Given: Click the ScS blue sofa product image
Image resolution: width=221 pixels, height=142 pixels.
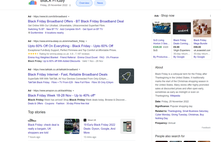Looking at the screenshot, I should point(162,28).
